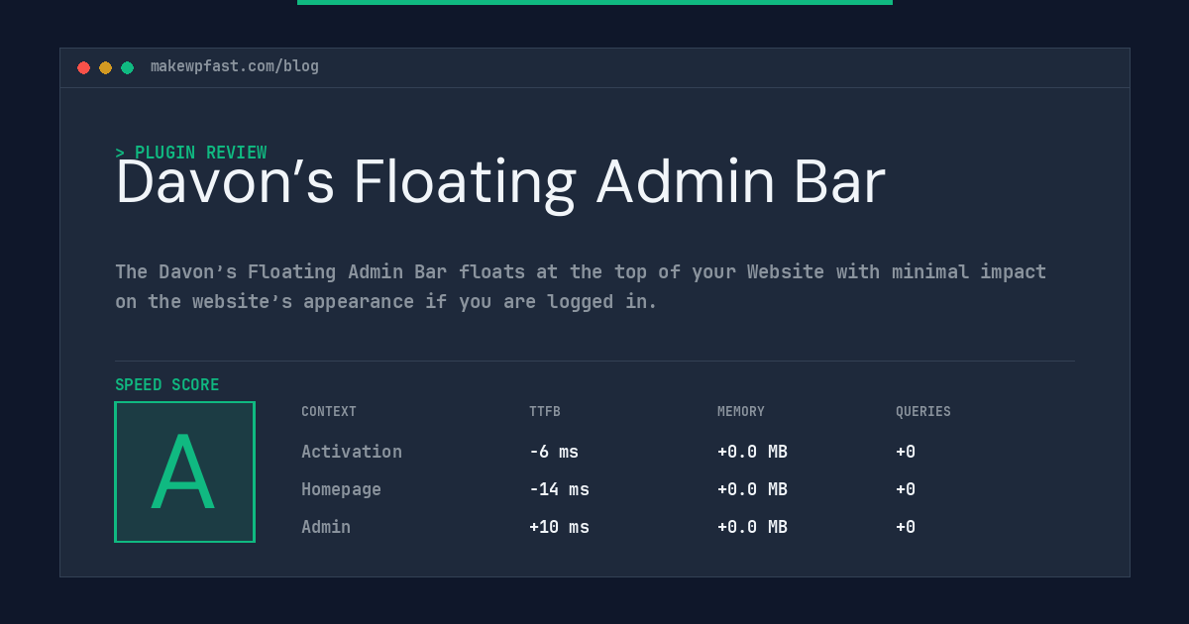Click the 'SPEED SCORE' label

coord(167,385)
